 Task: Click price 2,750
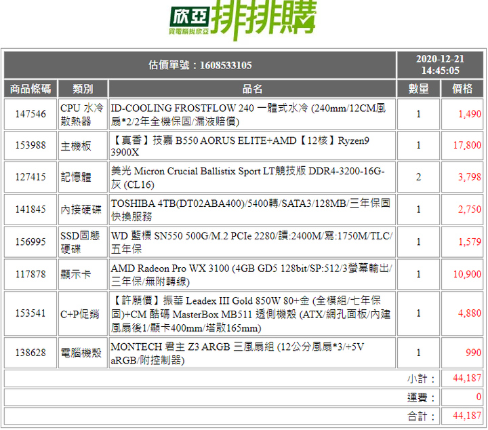click(470, 210)
